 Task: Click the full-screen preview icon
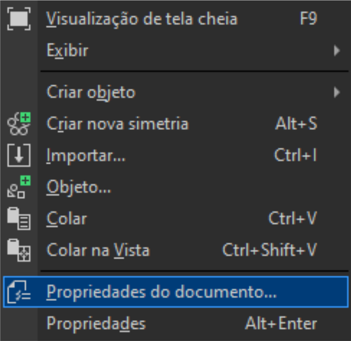(19, 19)
